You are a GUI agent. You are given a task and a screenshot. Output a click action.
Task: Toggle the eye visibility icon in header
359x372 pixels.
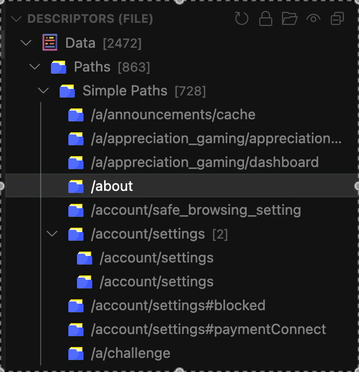point(313,19)
